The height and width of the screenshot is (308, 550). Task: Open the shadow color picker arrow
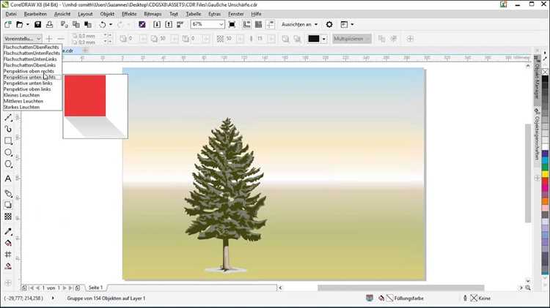323,39
